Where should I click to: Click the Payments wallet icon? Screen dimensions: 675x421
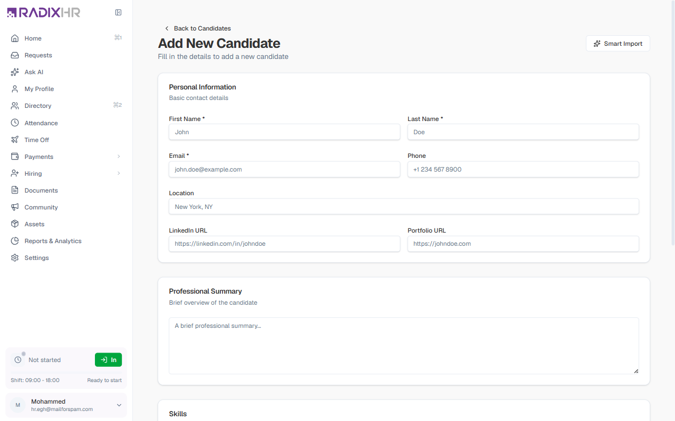coord(15,157)
